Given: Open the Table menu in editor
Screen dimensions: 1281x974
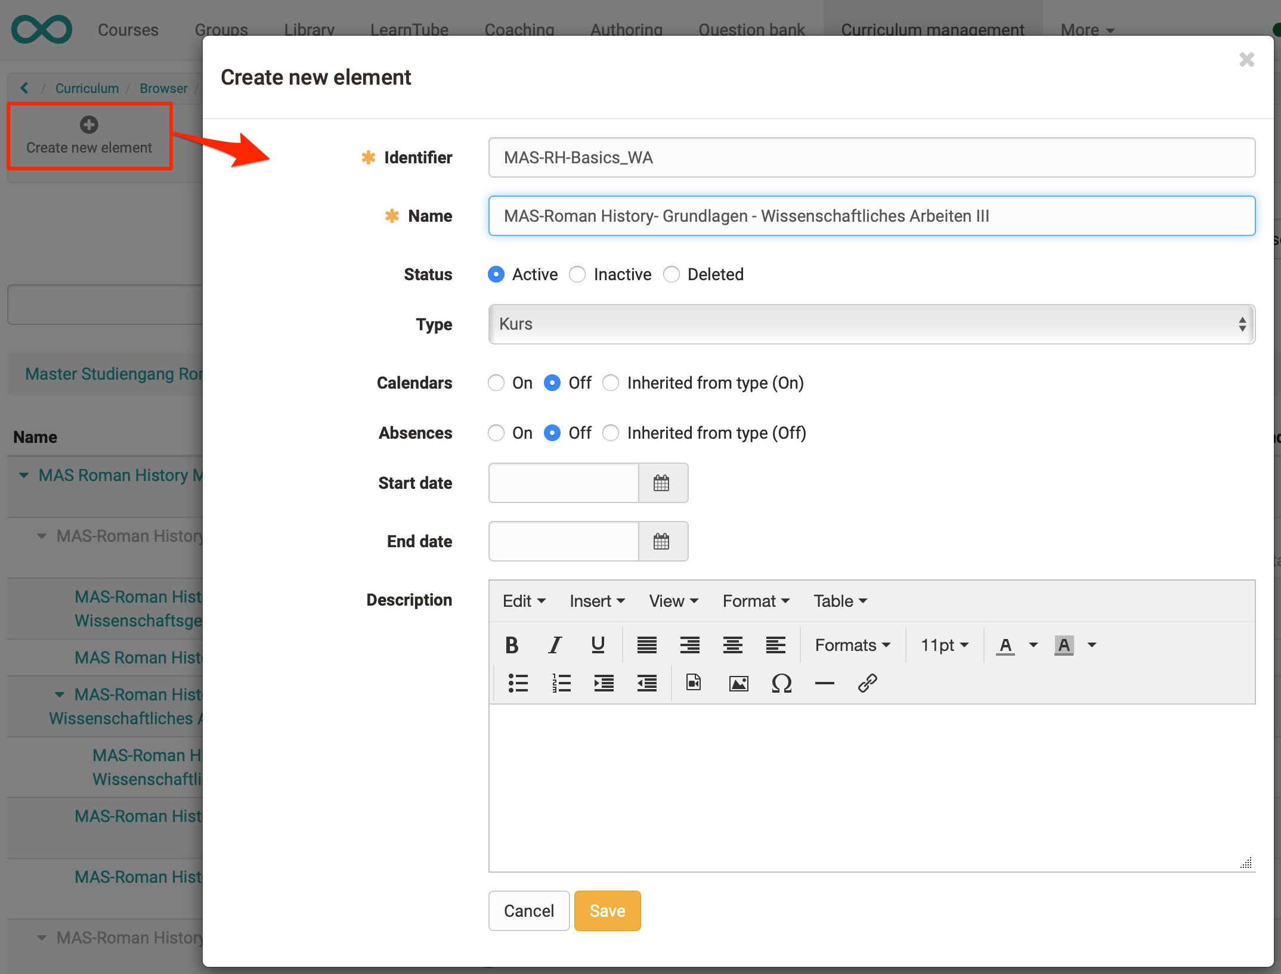Looking at the screenshot, I should [840, 601].
